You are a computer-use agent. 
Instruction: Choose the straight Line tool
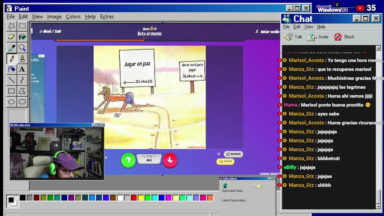[11, 80]
